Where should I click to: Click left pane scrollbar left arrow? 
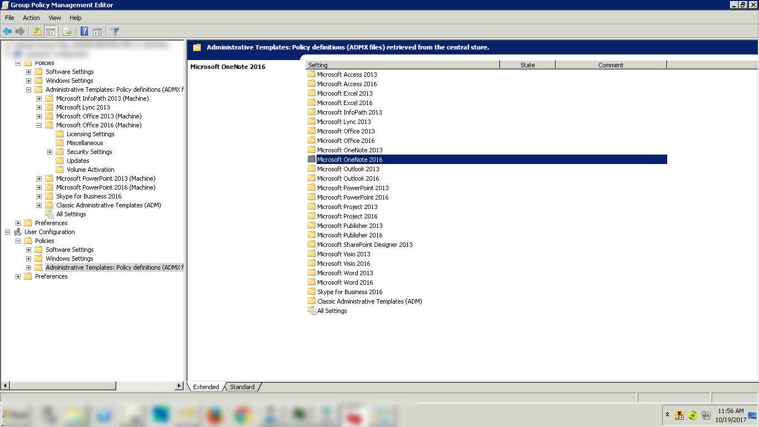pyautogui.click(x=6, y=385)
